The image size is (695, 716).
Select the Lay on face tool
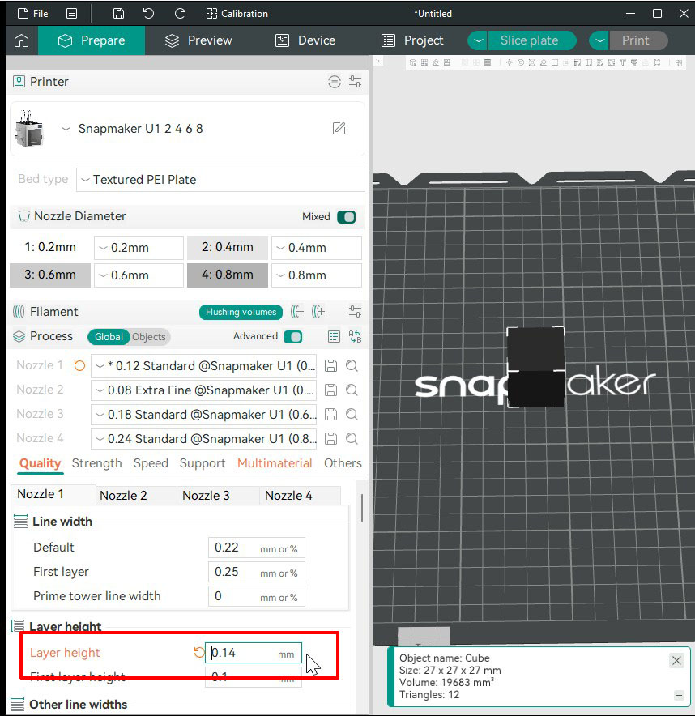544,62
